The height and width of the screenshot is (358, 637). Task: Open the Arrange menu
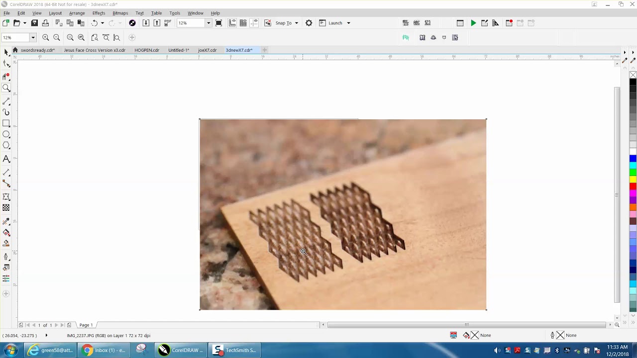click(x=77, y=13)
